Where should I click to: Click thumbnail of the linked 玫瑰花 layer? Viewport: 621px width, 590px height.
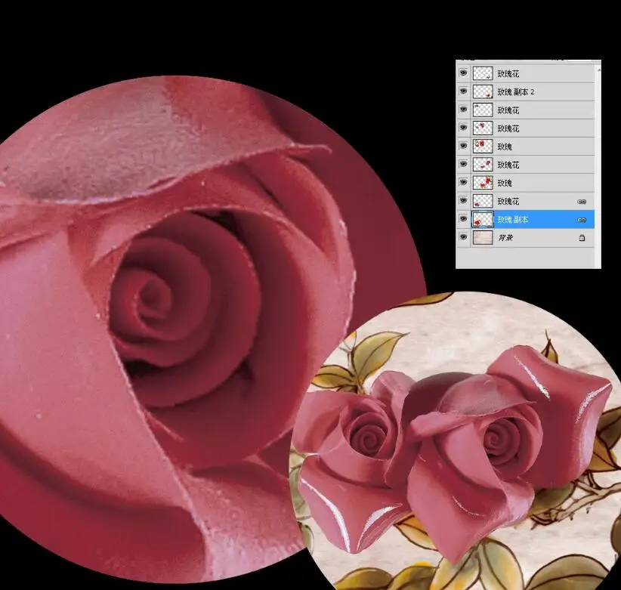click(x=483, y=201)
